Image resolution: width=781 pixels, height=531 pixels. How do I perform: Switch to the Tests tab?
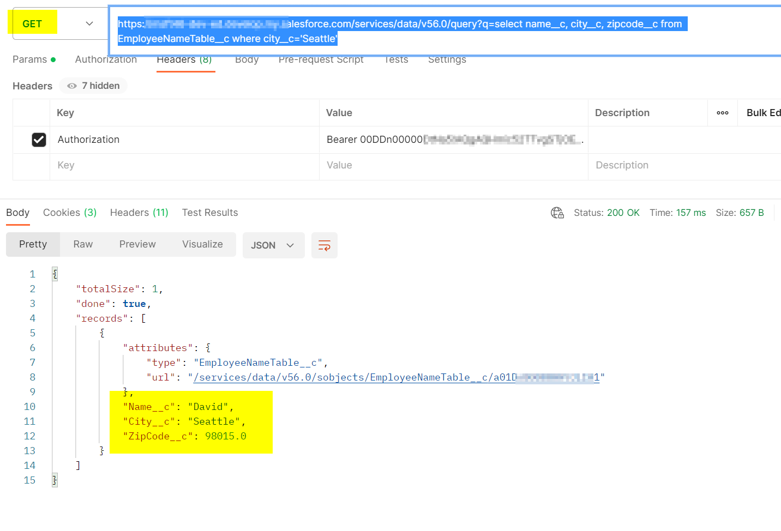tap(396, 59)
